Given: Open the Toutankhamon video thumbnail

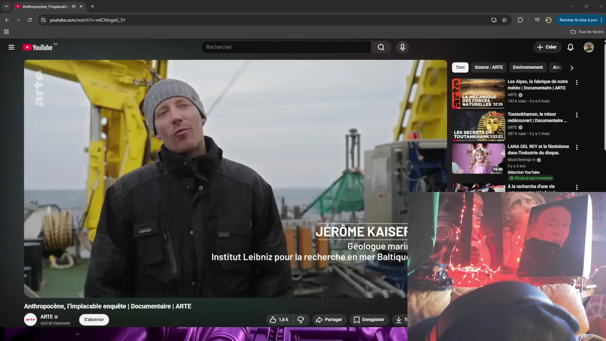Looking at the screenshot, I should (x=478, y=126).
